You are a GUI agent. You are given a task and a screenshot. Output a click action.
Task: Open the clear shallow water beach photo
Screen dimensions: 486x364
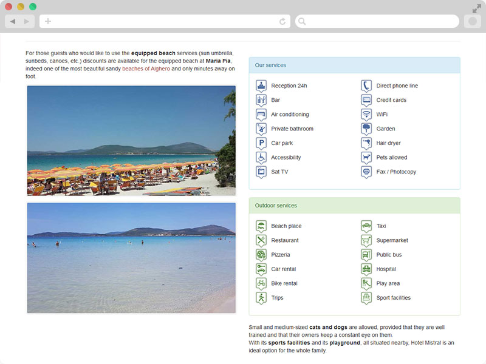[131, 258]
